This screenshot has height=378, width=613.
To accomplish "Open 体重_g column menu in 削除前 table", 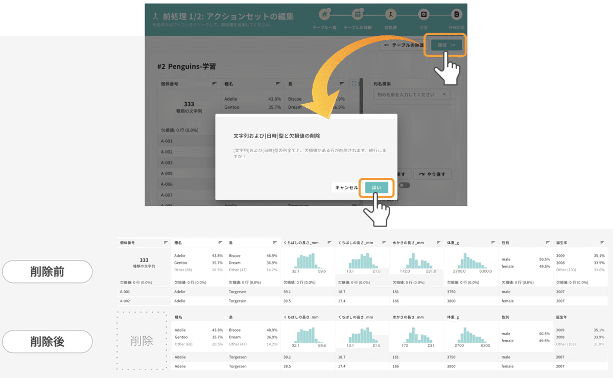I will coord(493,243).
